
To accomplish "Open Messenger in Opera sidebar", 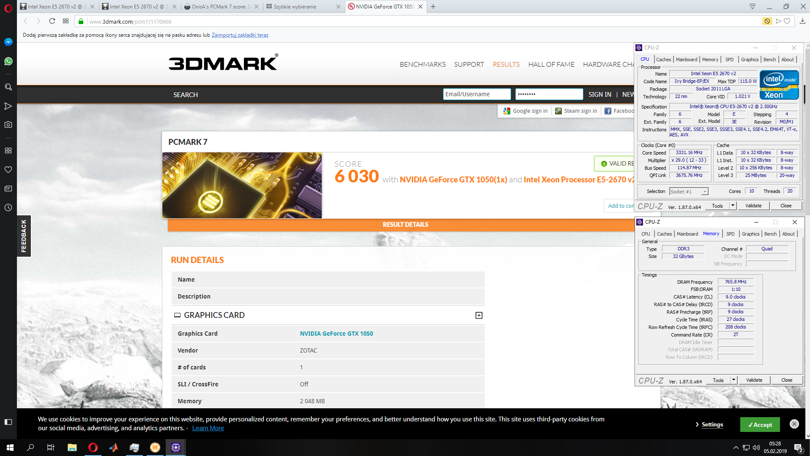I will coord(8,42).
